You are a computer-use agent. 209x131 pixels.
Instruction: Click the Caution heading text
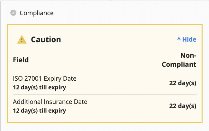tap(46, 39)
